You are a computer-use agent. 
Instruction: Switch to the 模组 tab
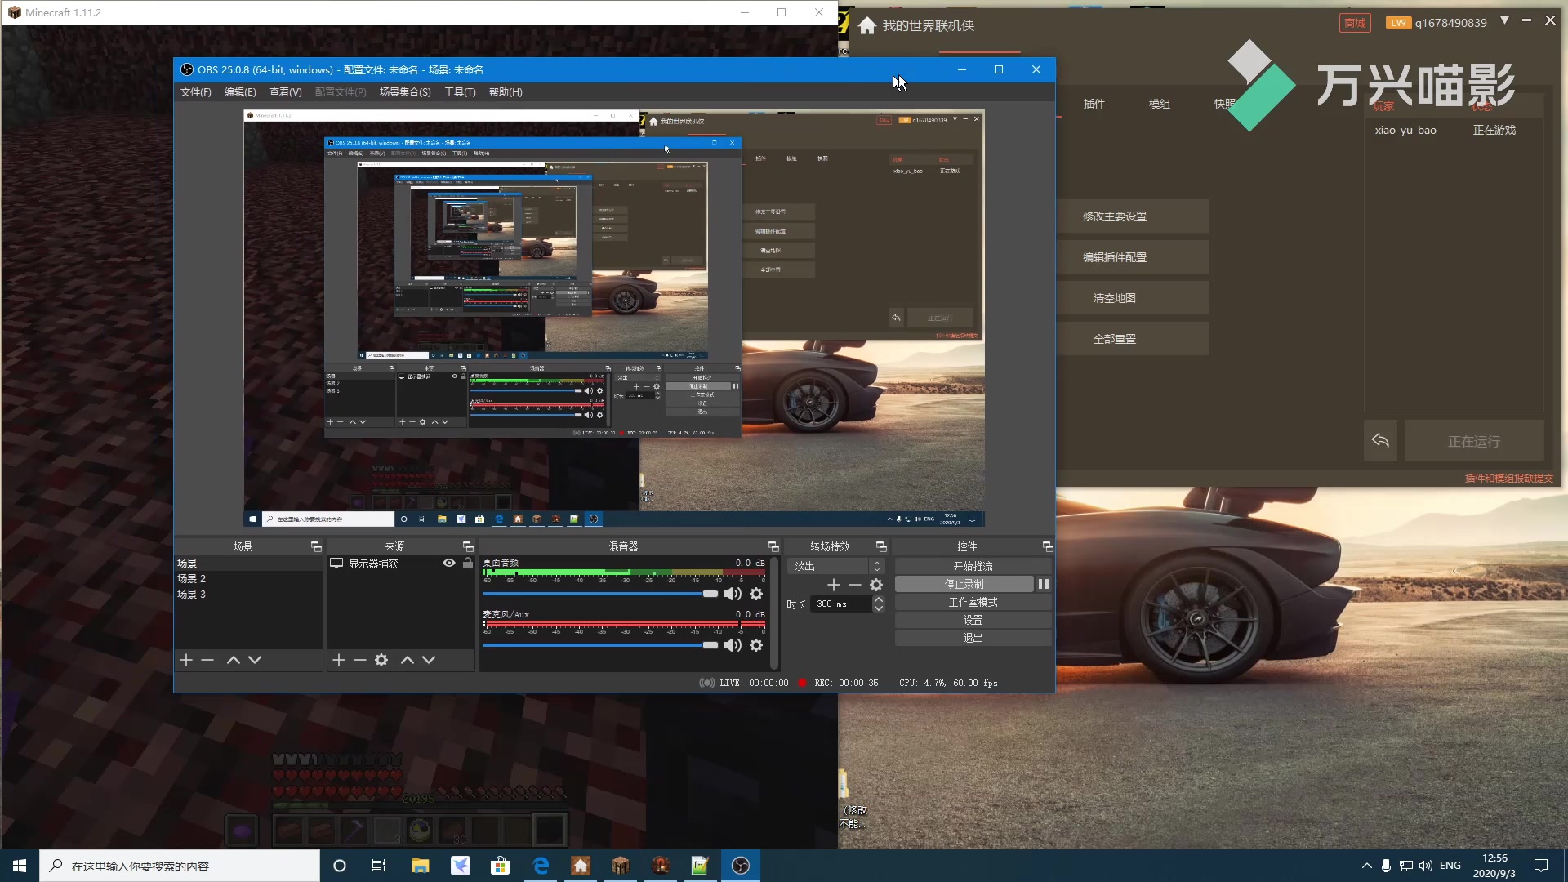tap(1160, 104)
